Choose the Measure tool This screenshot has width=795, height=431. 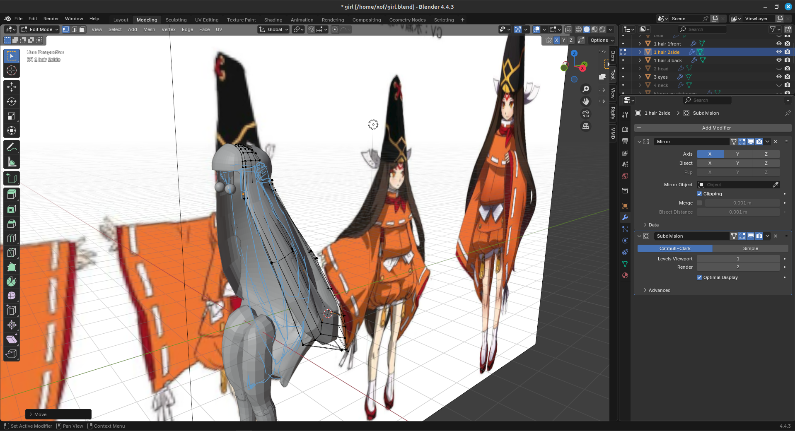(x=12, y=162)
